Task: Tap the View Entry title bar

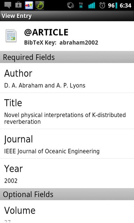Action: [67, 16]
